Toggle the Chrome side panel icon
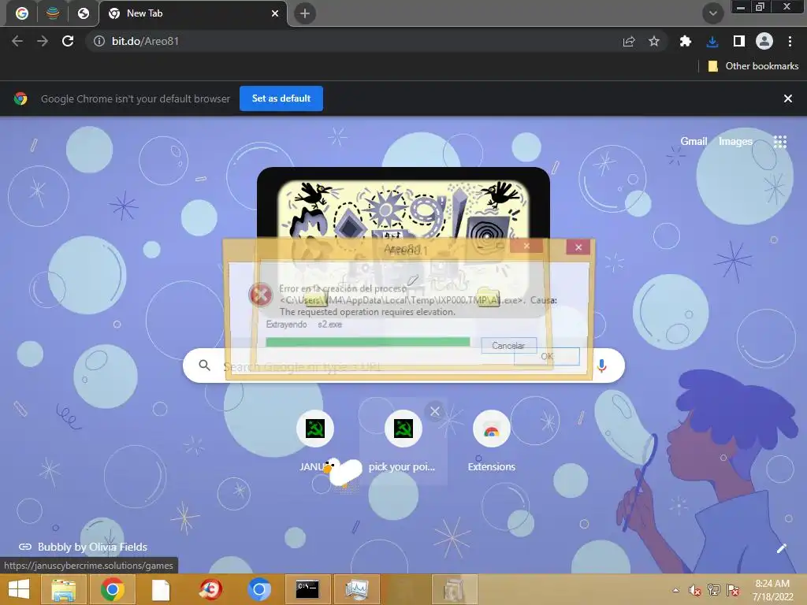 coord(738,41)
